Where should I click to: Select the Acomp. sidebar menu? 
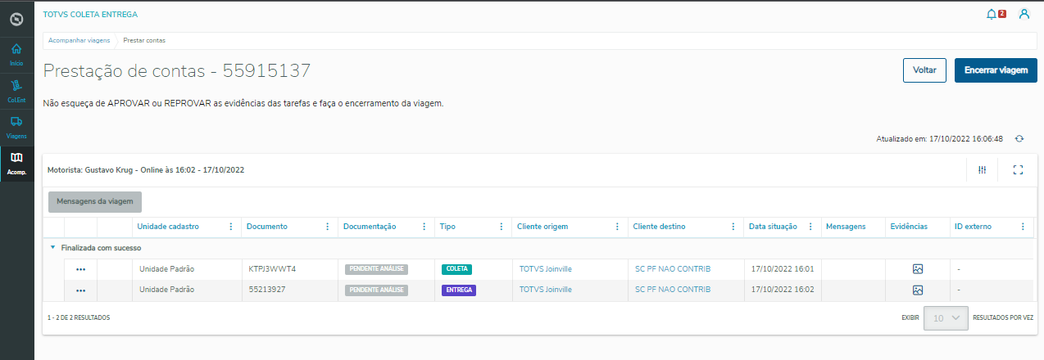tap(16, 164)
